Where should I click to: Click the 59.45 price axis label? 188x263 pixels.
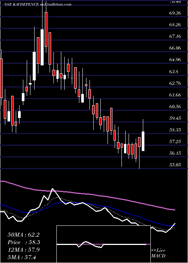pos(175,118)
